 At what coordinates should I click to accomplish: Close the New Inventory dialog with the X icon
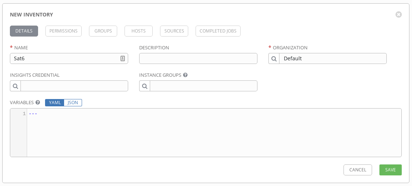coord(398,14)
